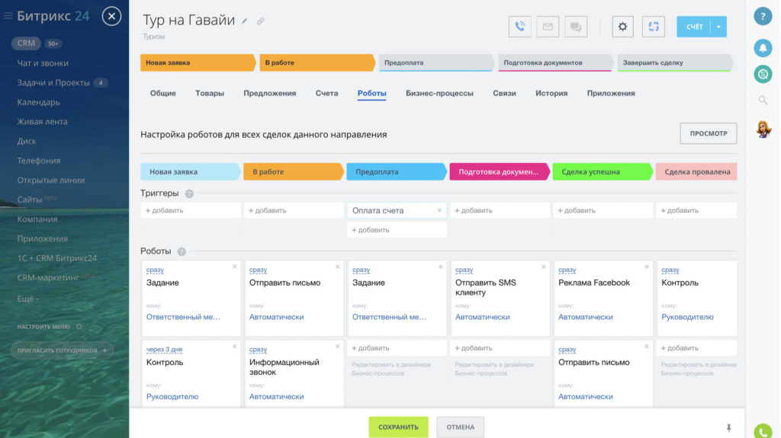Screen dimensions: 781x438
Task: Click the phone call icon in deal header
Action: pyautogui.click(x=519, y=27)
